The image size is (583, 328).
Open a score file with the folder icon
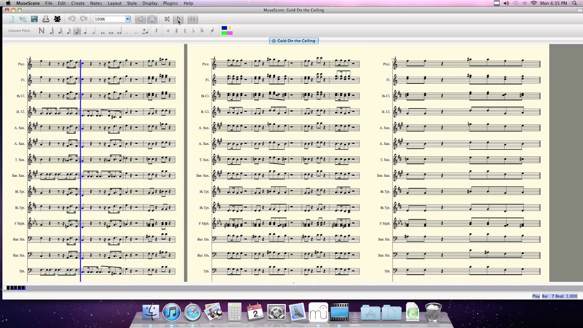click(23, 19)
